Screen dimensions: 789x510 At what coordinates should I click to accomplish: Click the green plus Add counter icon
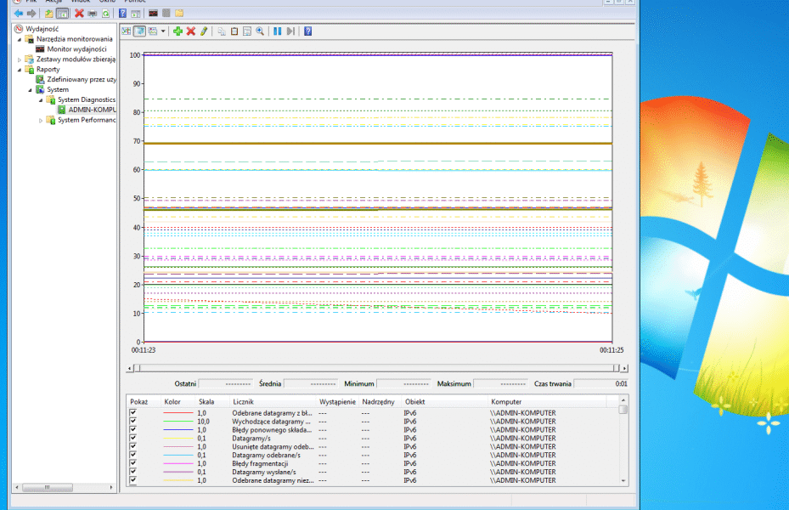point(178,31)
